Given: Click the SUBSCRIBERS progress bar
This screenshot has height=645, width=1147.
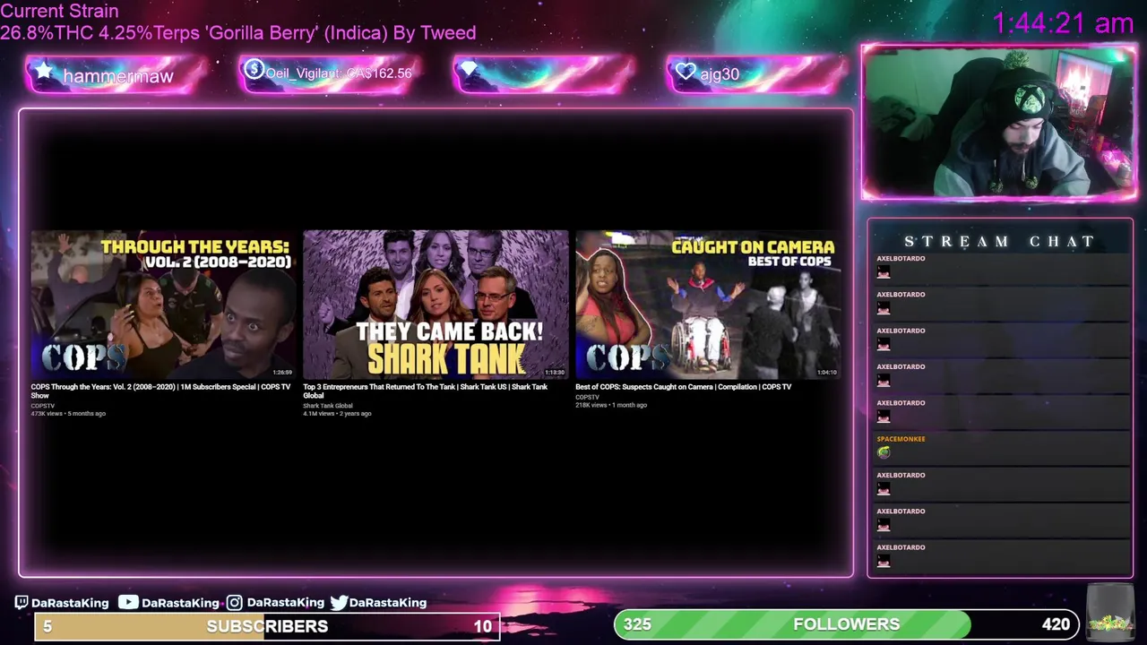Looking at the screenshot, I should coord(267,626).
